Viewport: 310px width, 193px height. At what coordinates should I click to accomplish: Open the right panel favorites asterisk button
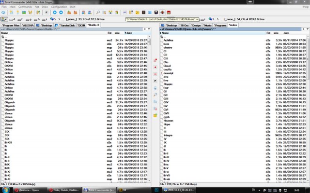click(304, 29)
